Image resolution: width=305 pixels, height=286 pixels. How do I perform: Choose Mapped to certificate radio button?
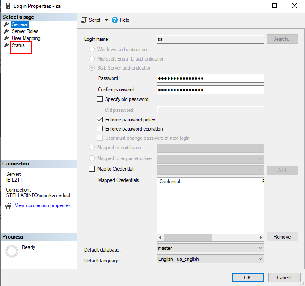pos(92,148)
